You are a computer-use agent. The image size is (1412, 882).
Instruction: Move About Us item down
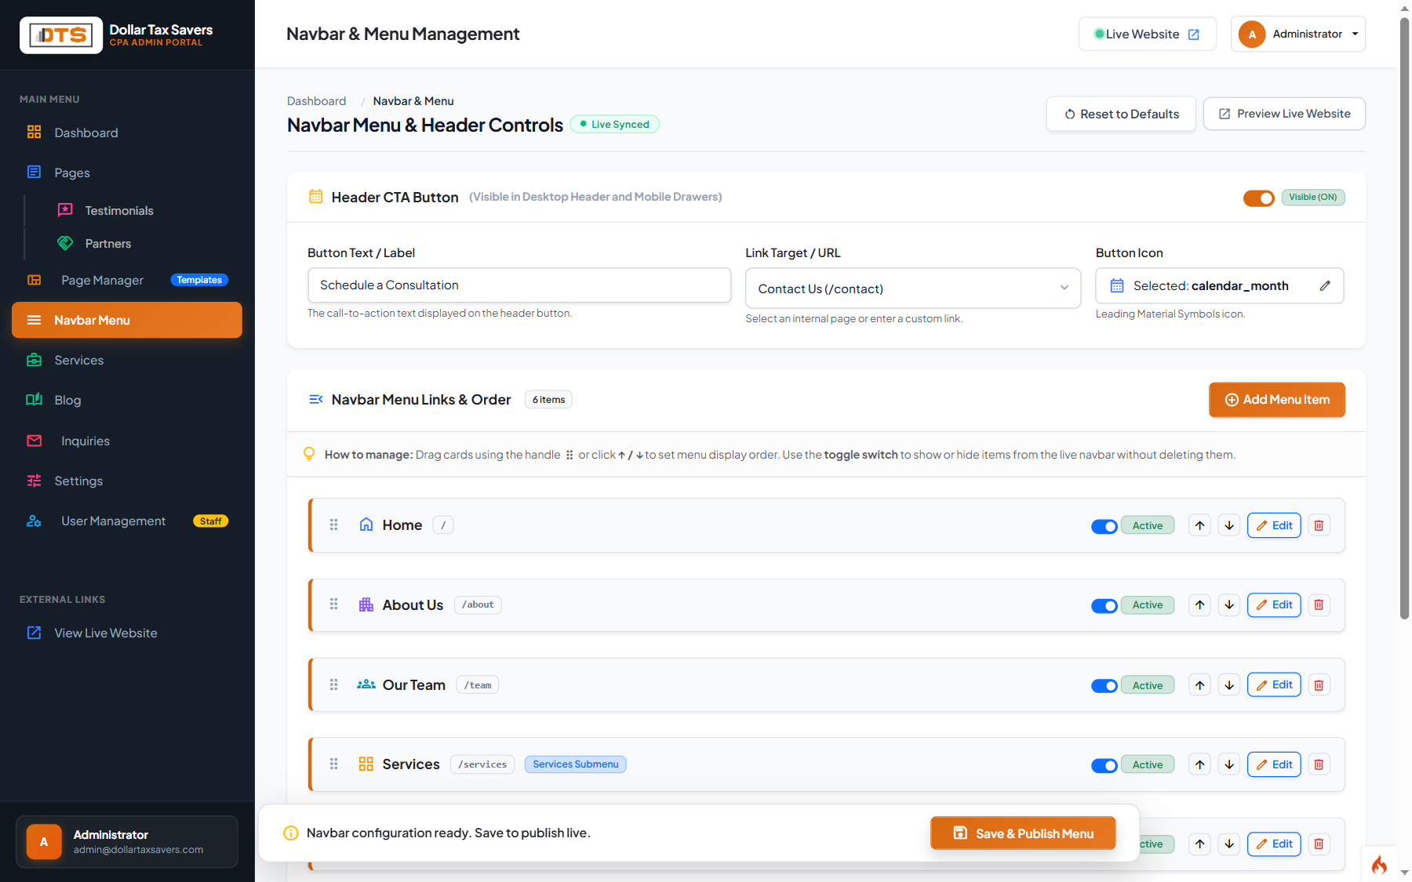(x=1229, y=604)
